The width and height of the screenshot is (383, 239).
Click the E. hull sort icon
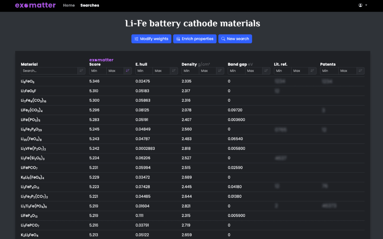tap(174, 71)
